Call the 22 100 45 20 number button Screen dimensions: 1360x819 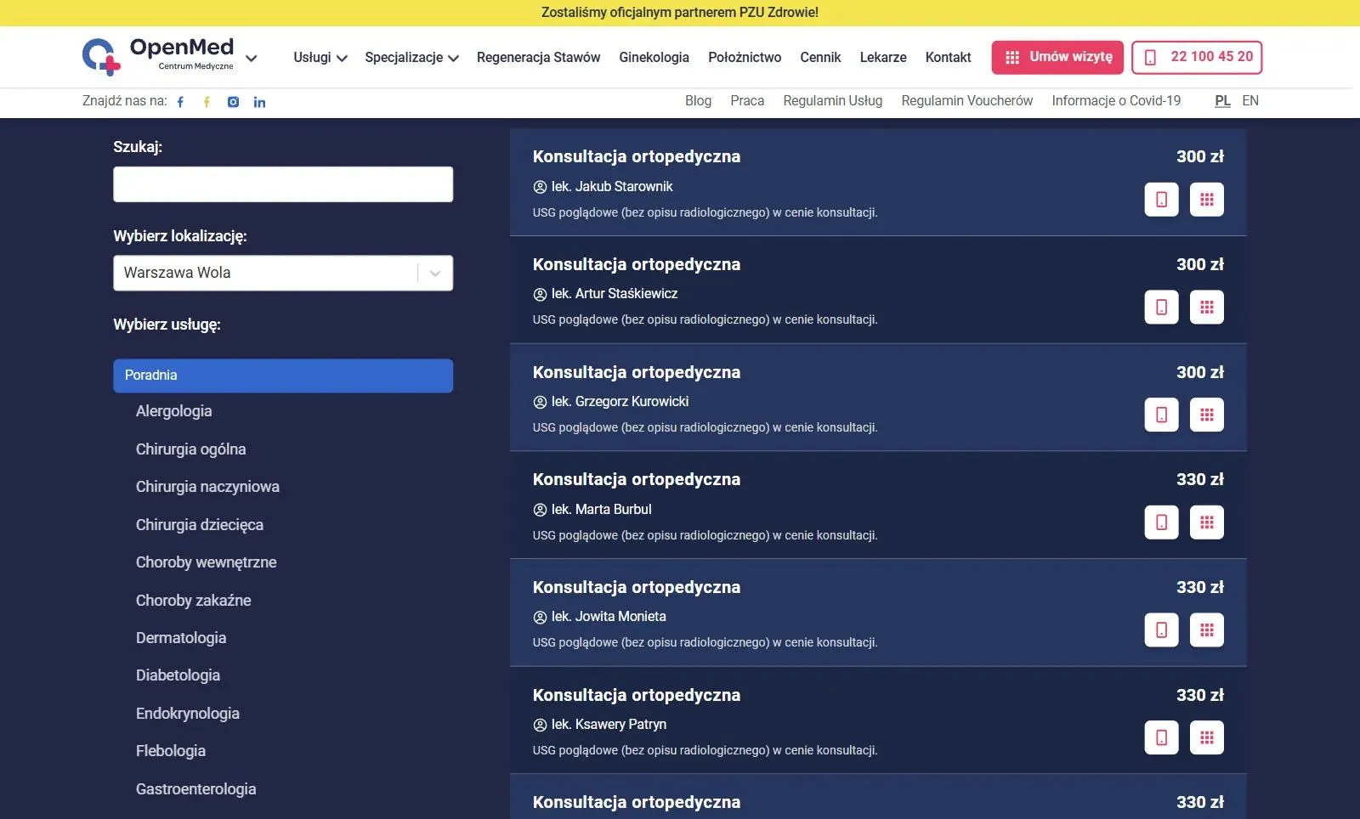click(x=1197, y=57)
